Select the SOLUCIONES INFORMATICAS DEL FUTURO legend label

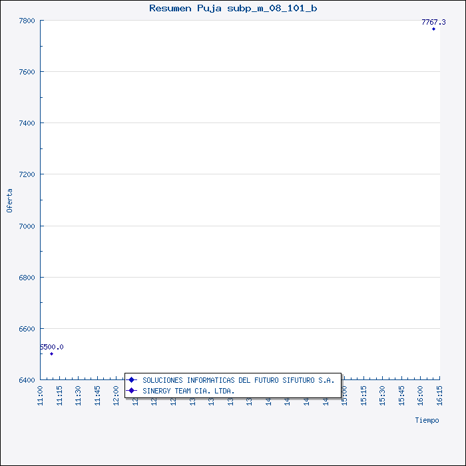pos(238,380)
